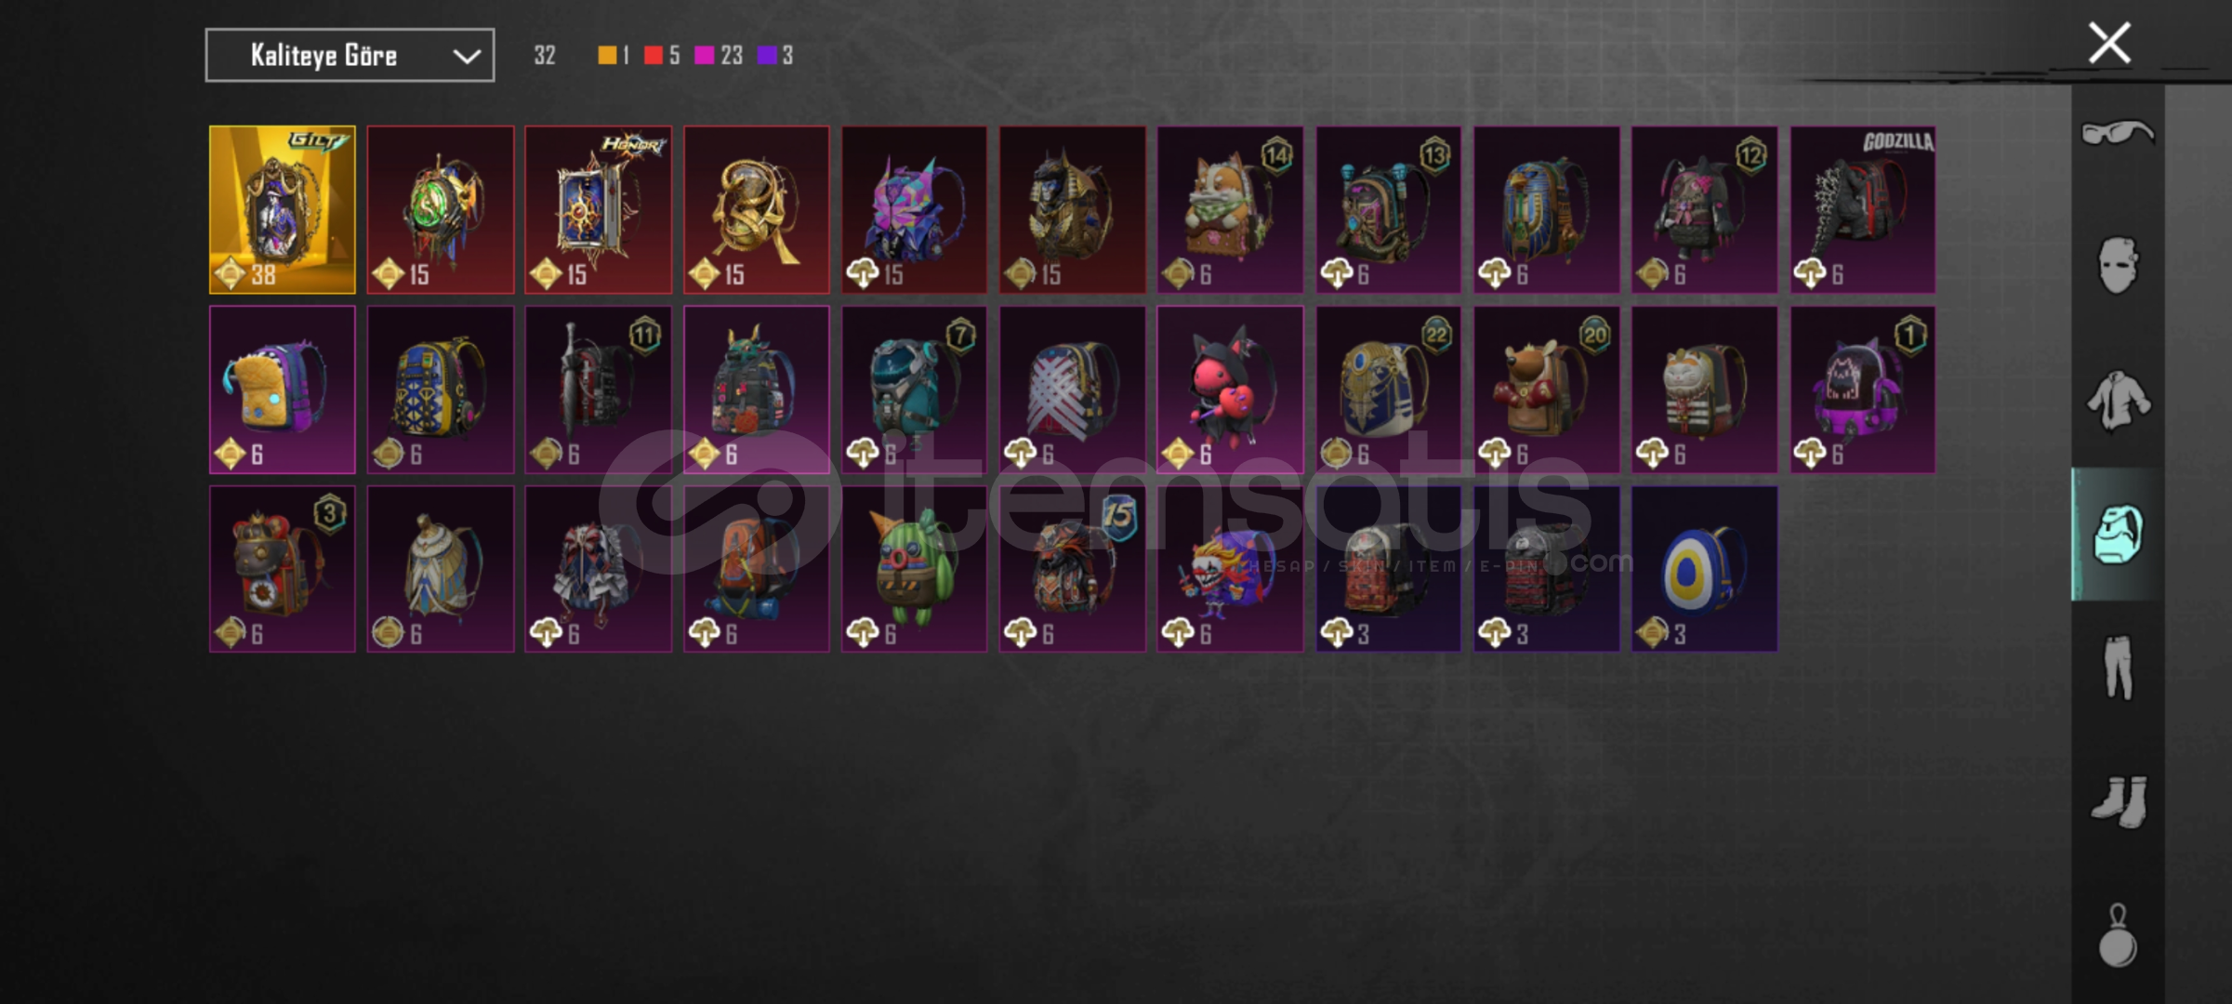Screen dimensions: 2232x1004
Task: Open the Kaliteye Göre sort dropdown
Action: pos(350,56)
